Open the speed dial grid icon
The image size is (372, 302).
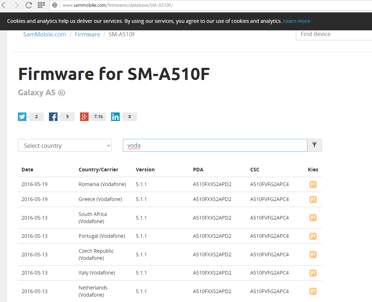(x=41, y=5)
